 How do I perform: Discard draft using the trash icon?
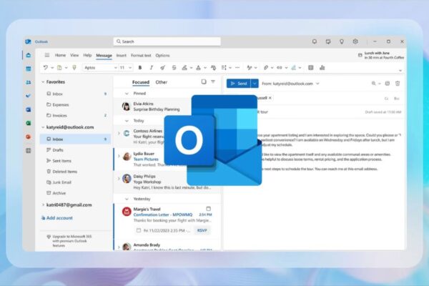(x=397, y=83)
